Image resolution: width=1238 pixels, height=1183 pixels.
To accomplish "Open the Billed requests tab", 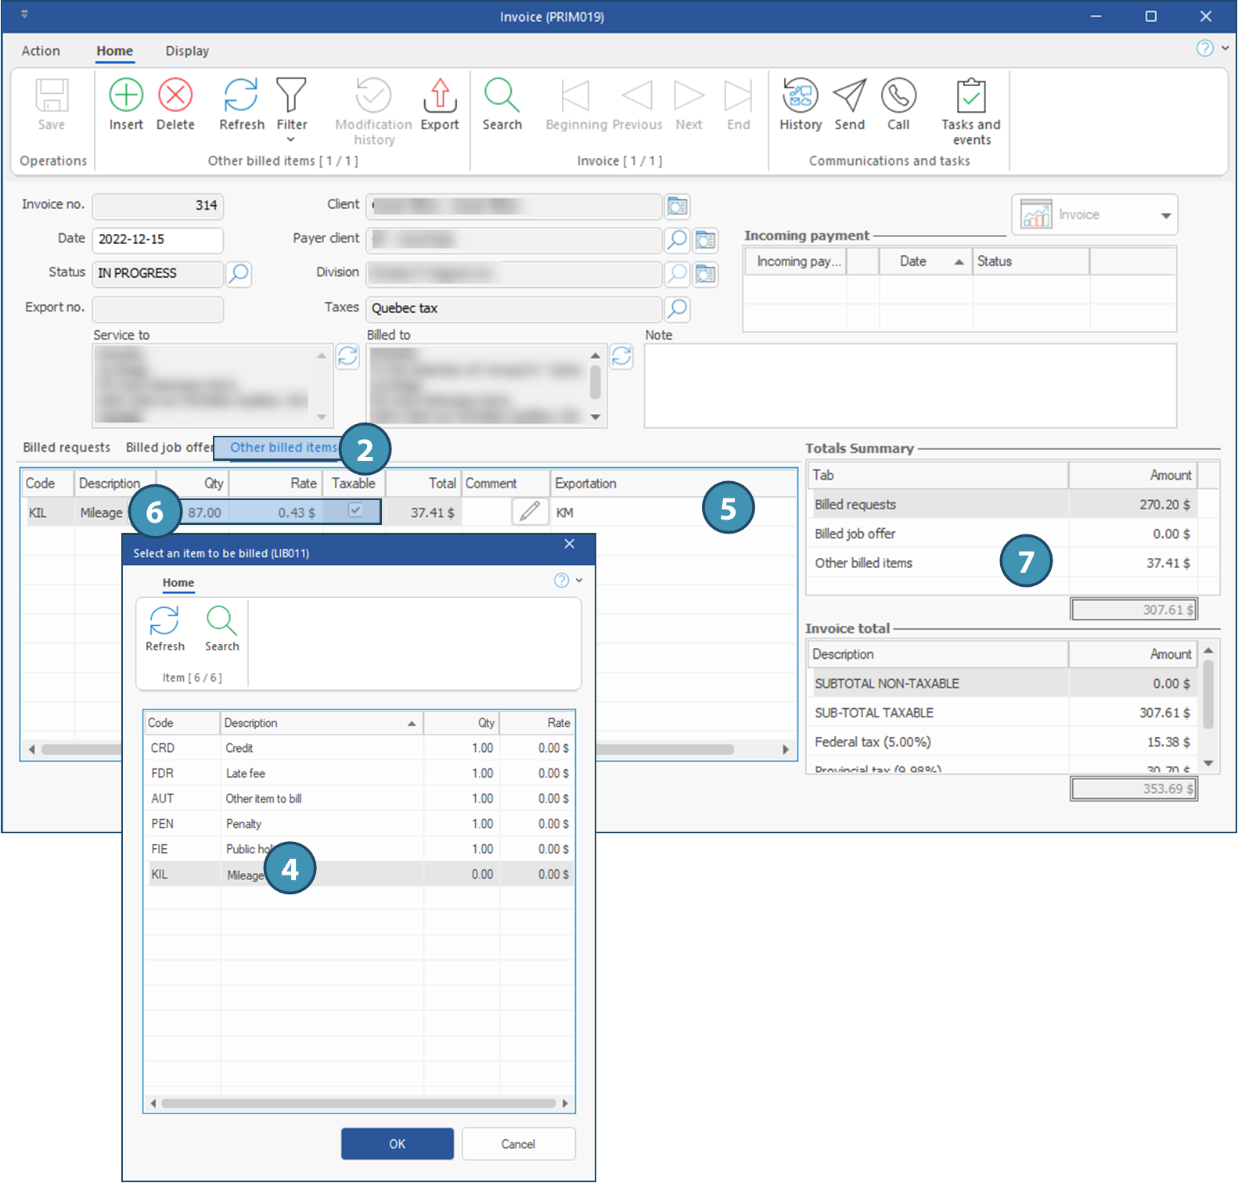I will (x=67, y=448).
